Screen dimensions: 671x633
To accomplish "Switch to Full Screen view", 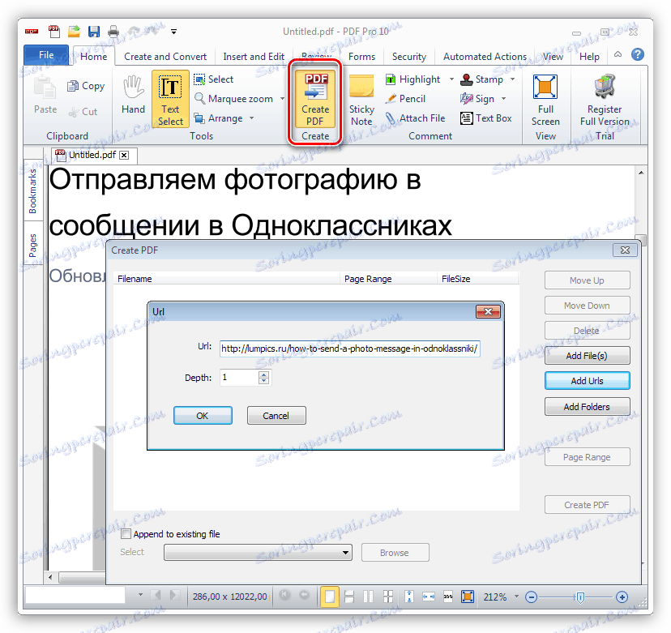I will pyautogui.click(x=545, y=100).
